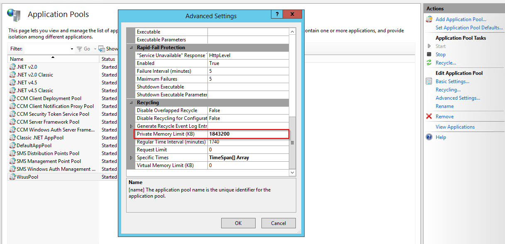Click scroll down arrow in settings grid
Image resolution: width=505 pixels, height=244 pixels.
coord(292,172)
